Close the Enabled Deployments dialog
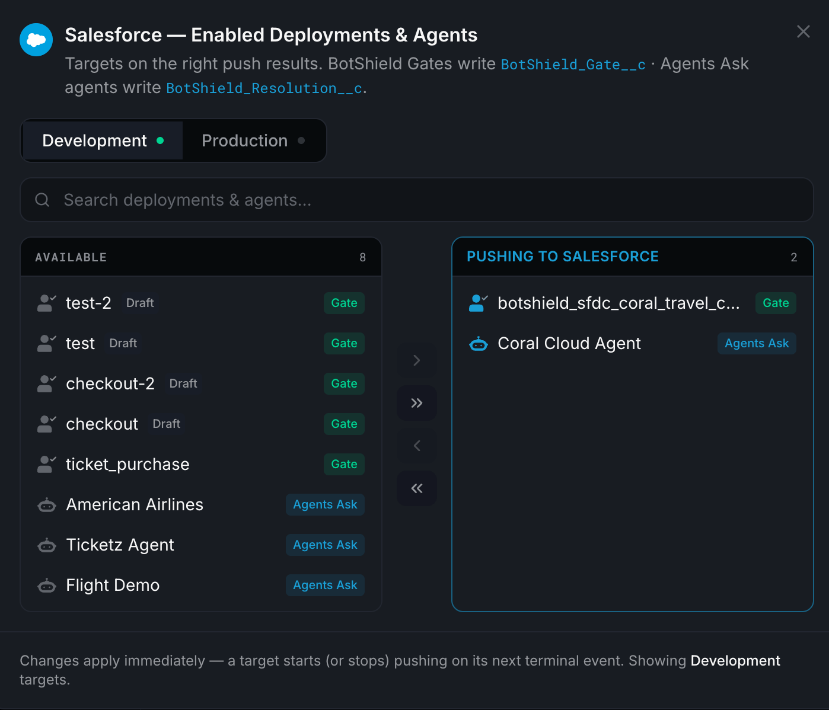 pos(803,31)
